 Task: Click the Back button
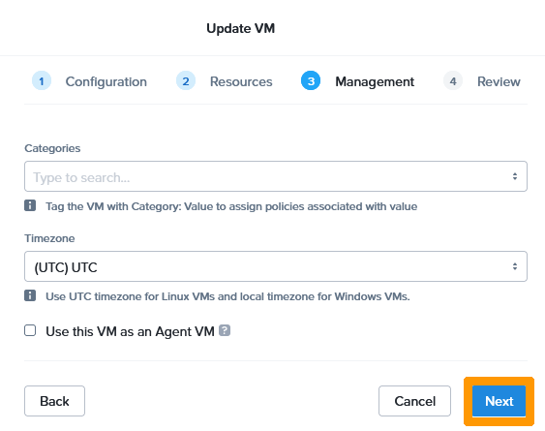[x=54, y=401]
